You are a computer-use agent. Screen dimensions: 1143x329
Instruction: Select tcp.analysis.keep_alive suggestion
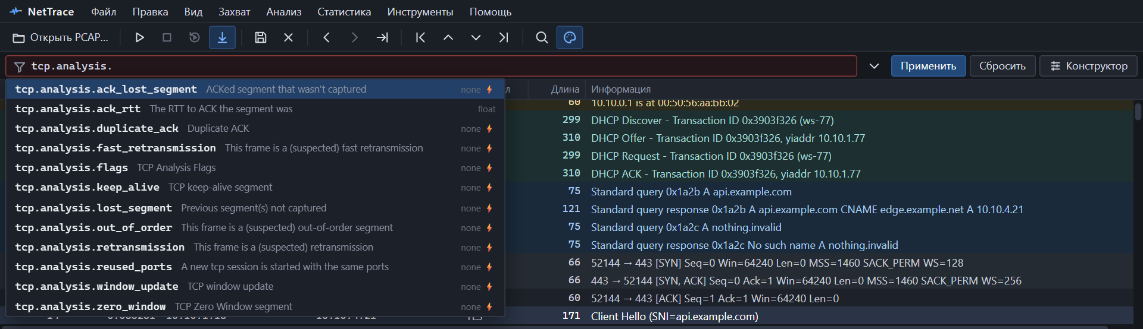255,187
